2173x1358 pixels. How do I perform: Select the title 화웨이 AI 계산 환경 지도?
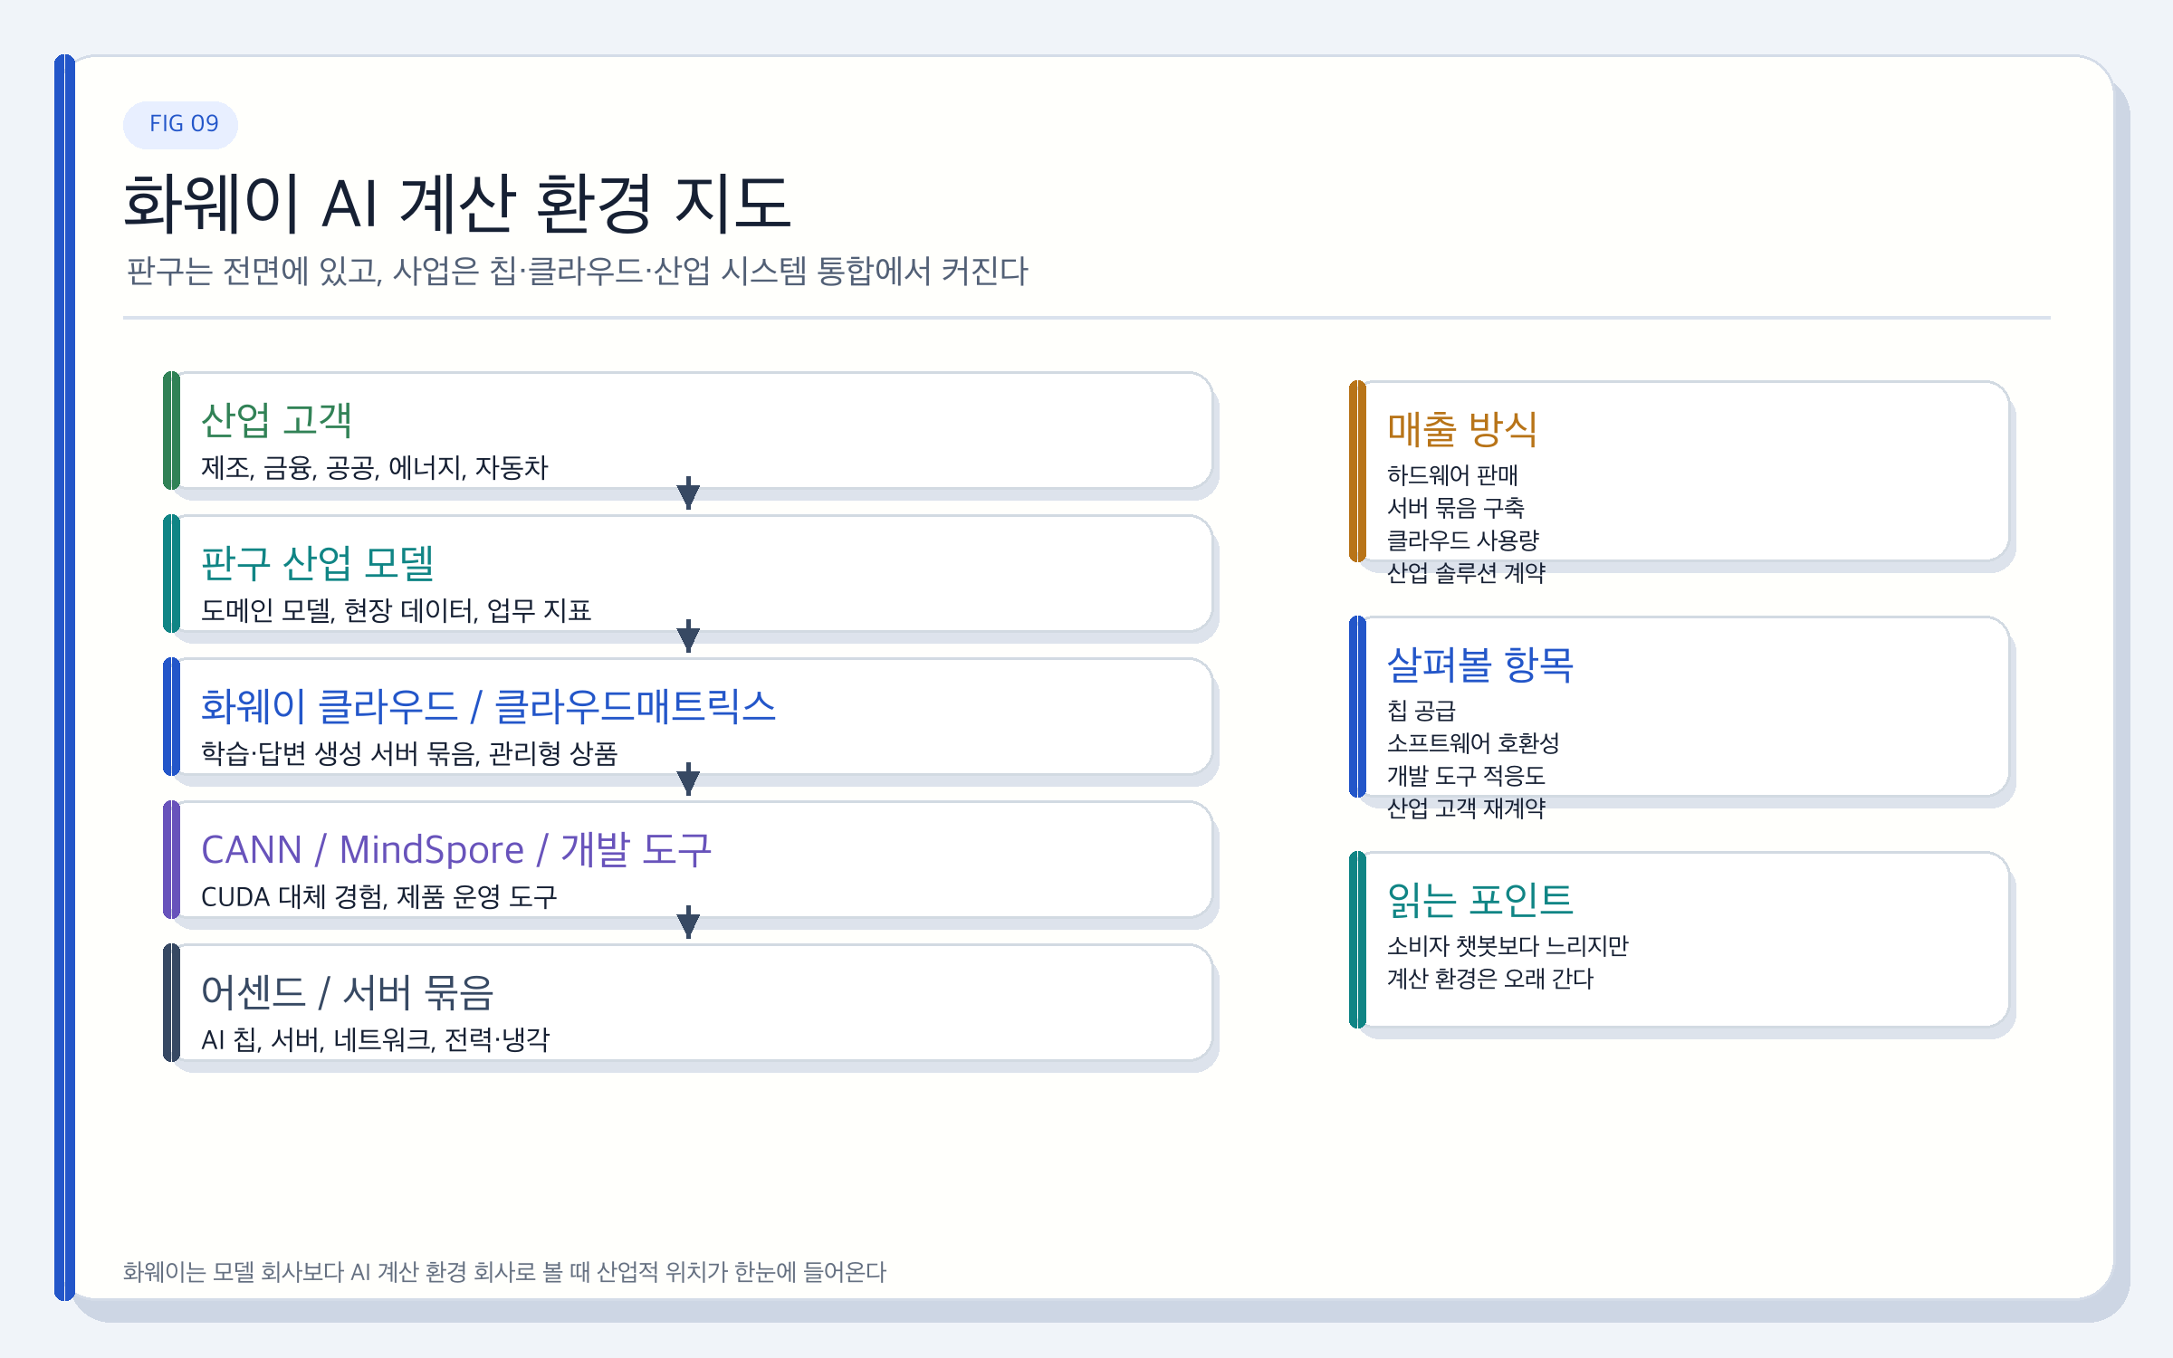click(x=457, y=203)
